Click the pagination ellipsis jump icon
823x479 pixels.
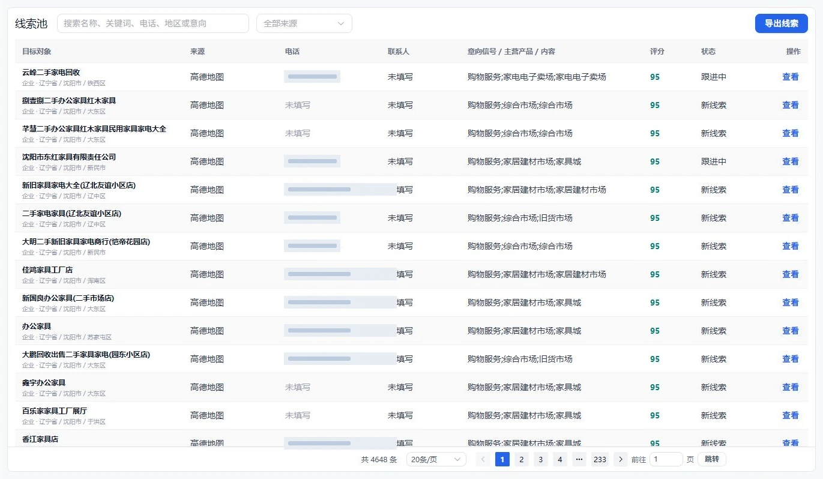pyautogui.click(x=579, y=459)
